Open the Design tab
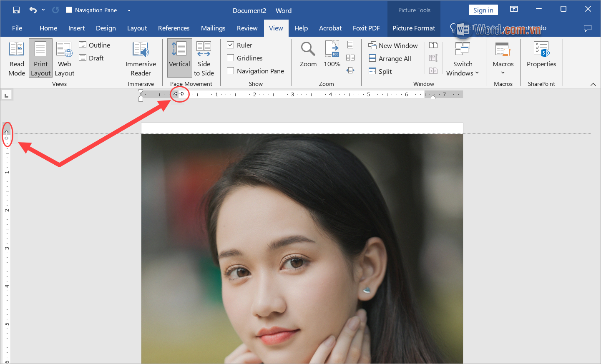This screenshot has height=364, width=601. [106, 28]
